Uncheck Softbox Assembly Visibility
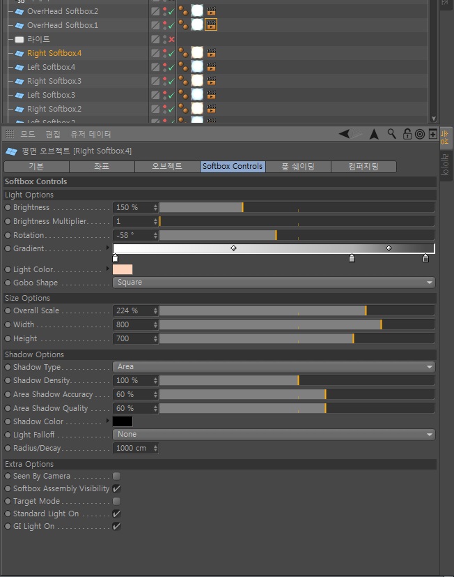The width and height of the screenshot is (454, 577). [117, 488]
